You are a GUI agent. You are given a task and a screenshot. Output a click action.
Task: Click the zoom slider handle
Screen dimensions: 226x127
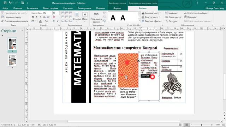click(x=202, y=125)
